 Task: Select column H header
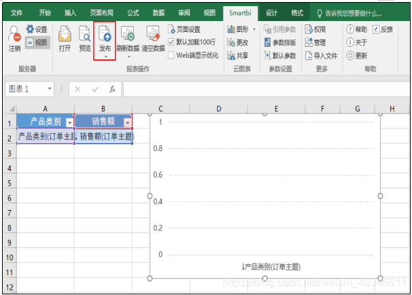point(392,109)
